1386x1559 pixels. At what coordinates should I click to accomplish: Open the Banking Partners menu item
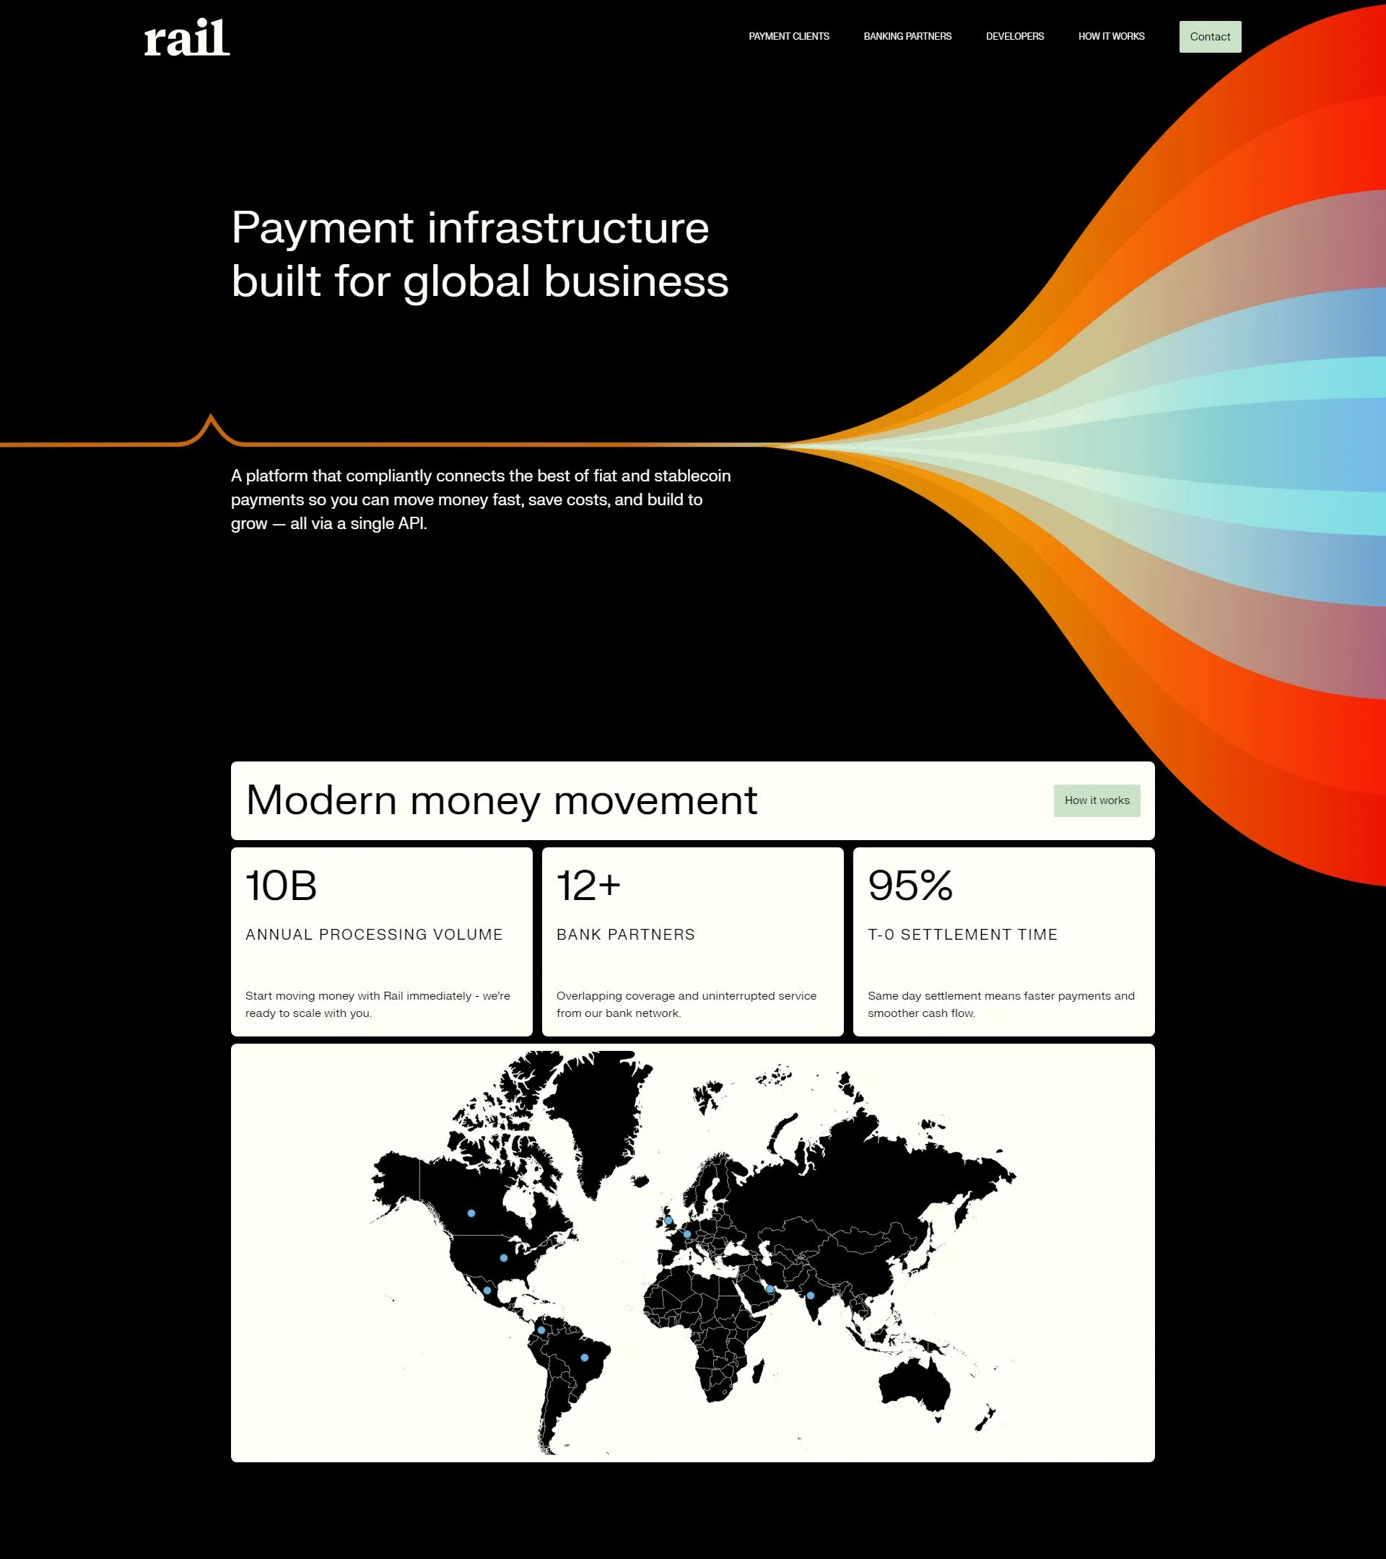(907, 37)
